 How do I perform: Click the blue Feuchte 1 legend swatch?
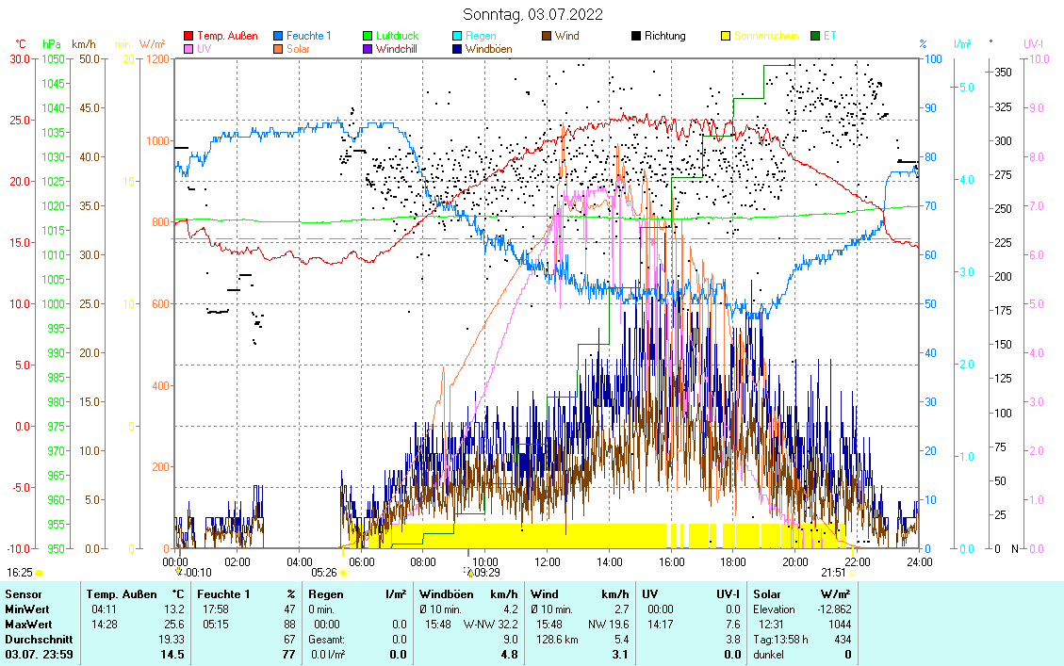(278, 36)
